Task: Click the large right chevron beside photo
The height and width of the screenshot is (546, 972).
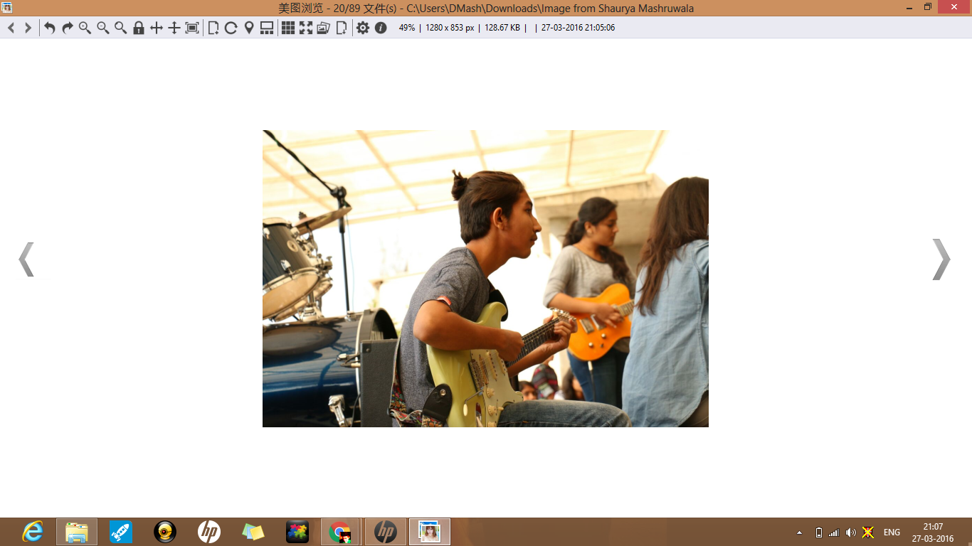Action: tap(941, 259)
